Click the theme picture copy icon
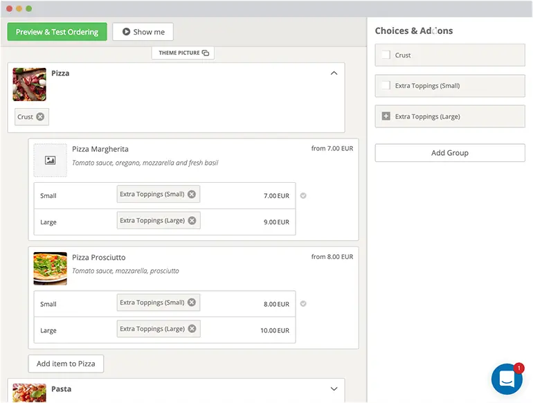Viewport: 533px width, 403px height. 206,53
